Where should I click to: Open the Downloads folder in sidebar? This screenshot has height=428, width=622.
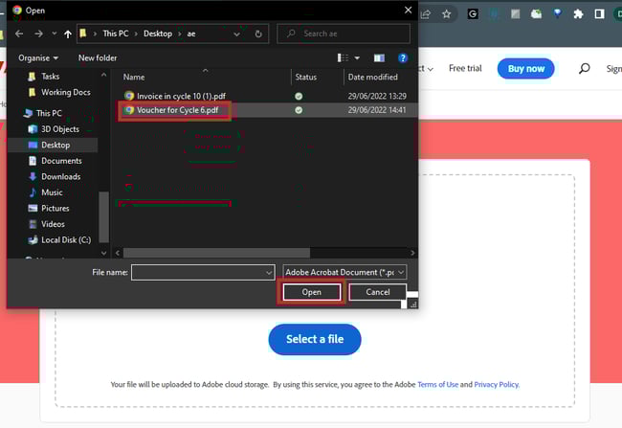coord(60,176)
